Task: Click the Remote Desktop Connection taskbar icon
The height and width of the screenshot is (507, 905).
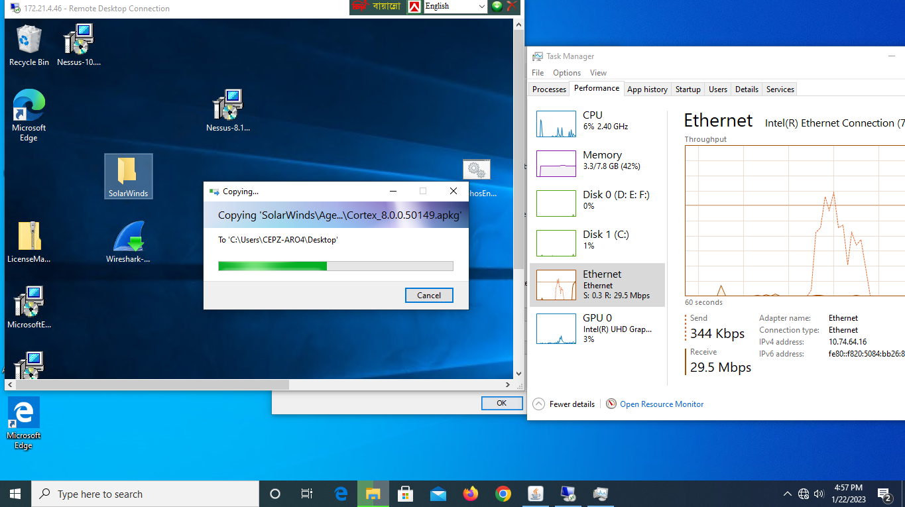Action: click(x=568, y=494)
